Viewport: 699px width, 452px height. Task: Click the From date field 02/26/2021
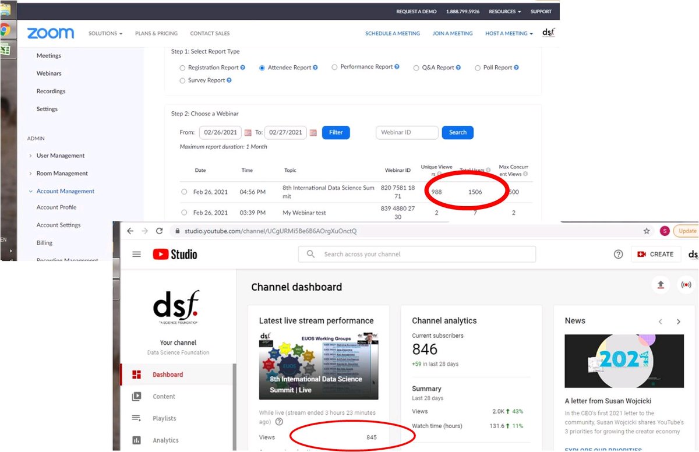pos(220,132)
